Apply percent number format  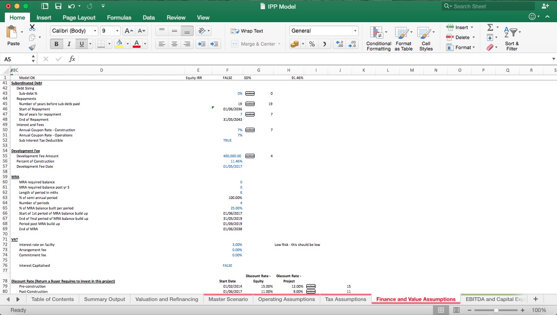(x=312, y=43)
